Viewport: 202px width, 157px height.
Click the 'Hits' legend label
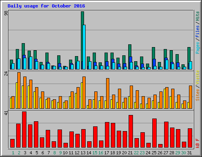click(x=198, y=16)
